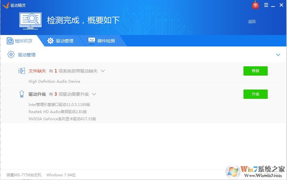
Task: Click the monitor icon on 硬件检测 tab
Action: point(91,41)
